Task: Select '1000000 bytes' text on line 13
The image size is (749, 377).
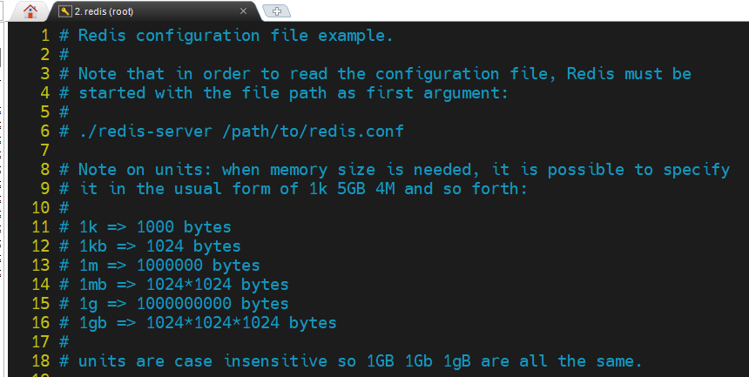Action: (199, 266)
